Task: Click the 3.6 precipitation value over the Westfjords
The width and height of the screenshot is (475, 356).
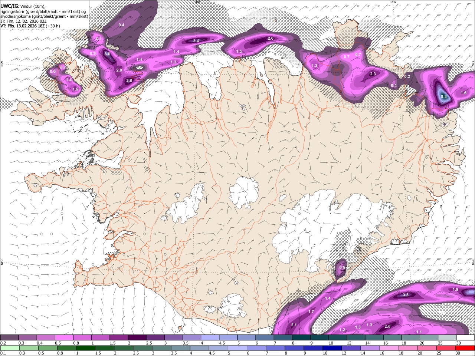Action: 107,54
